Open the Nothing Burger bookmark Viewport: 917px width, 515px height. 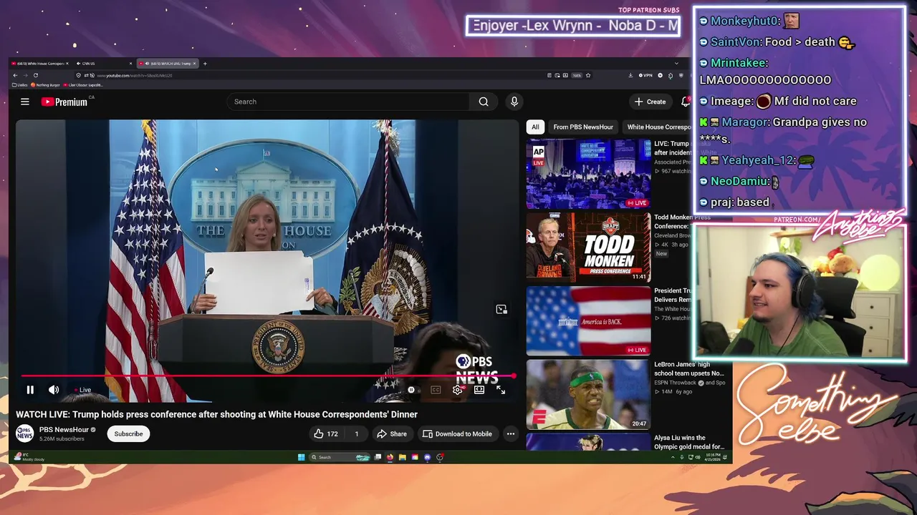[46, 85]
